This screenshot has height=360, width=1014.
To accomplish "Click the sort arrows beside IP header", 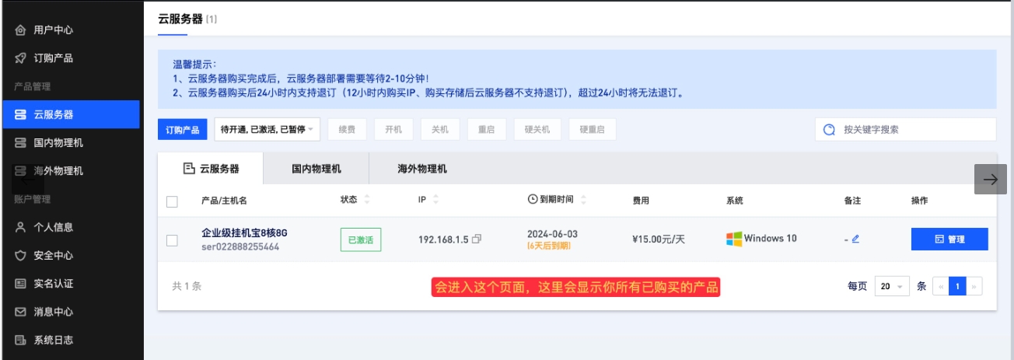I will [435, 200].
